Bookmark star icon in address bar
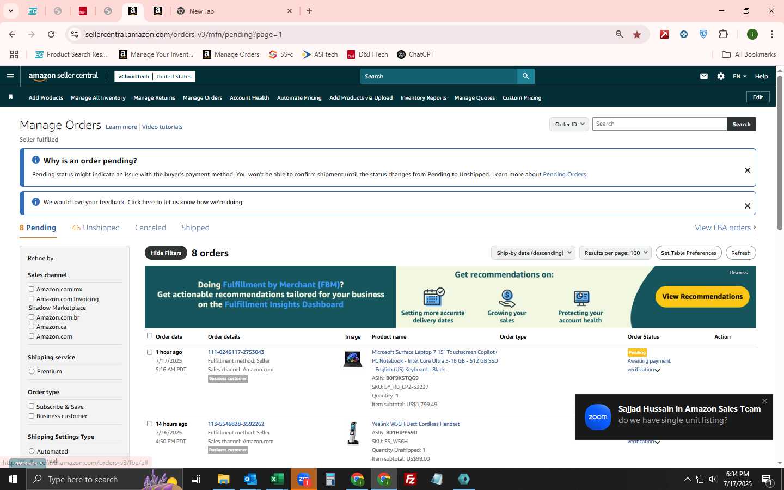Image resolution: width=784 pixels, height=490 pixels. coord(637,34)
